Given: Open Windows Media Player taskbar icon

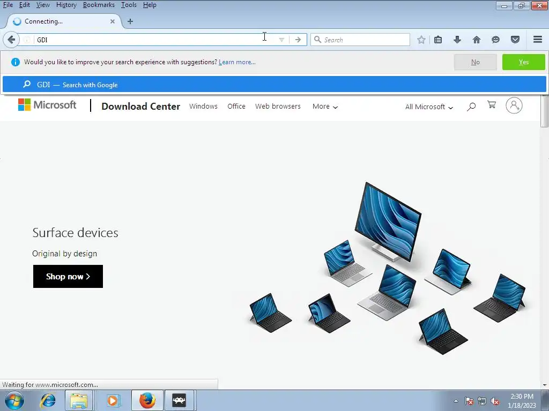Looking at the screenshot, I should coord(113,400).
